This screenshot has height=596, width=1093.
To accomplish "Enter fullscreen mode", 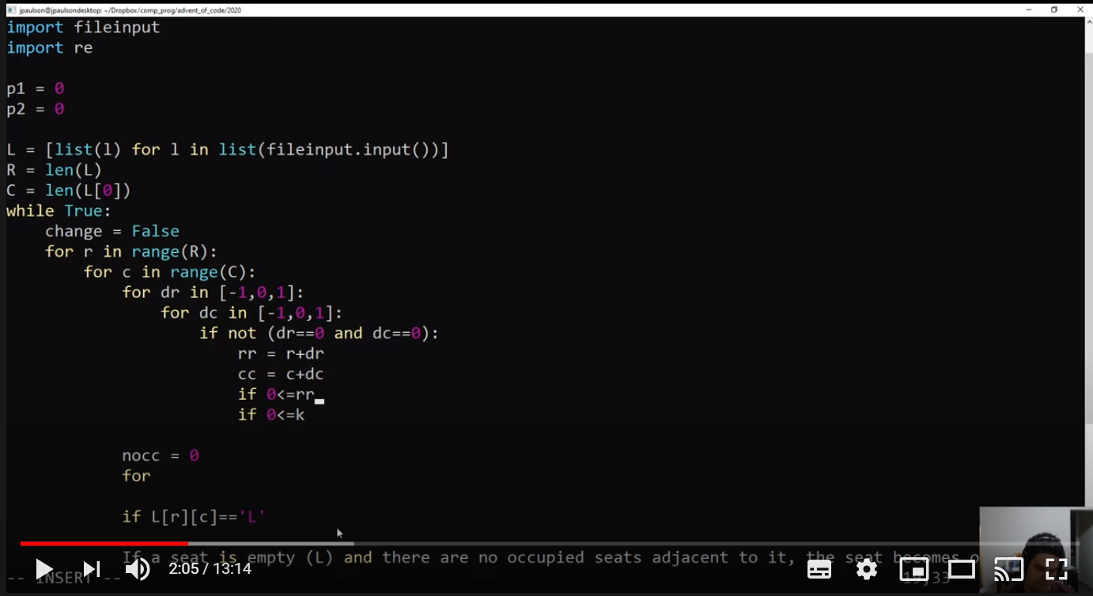I will [x=1057, y=569].
